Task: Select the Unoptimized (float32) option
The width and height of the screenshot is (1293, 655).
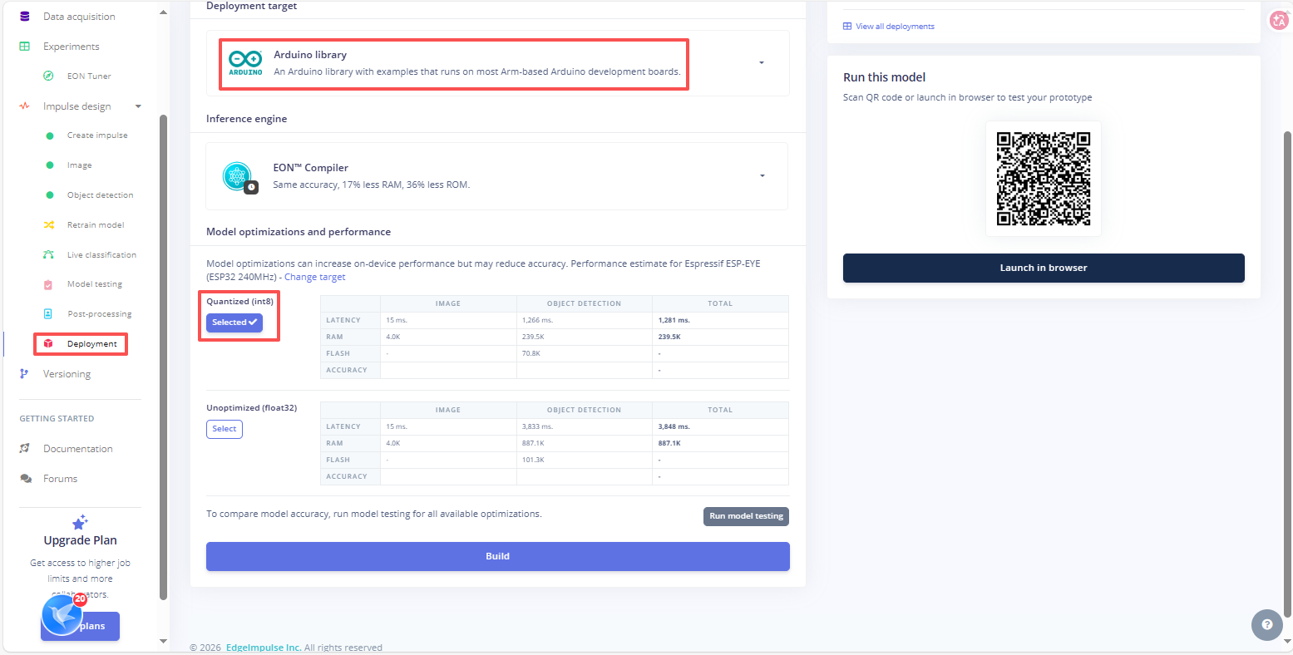Action: 225,429
